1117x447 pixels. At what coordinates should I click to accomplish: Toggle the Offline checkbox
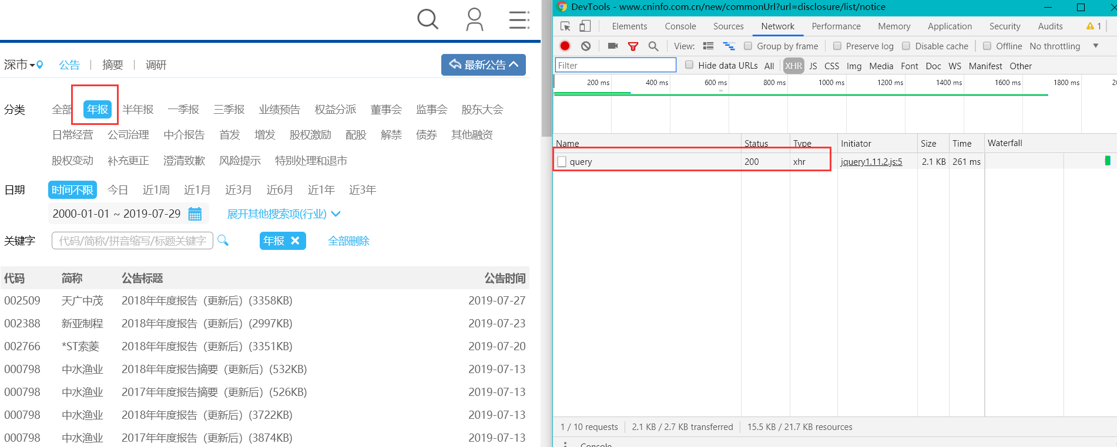(x=987, y=46)
